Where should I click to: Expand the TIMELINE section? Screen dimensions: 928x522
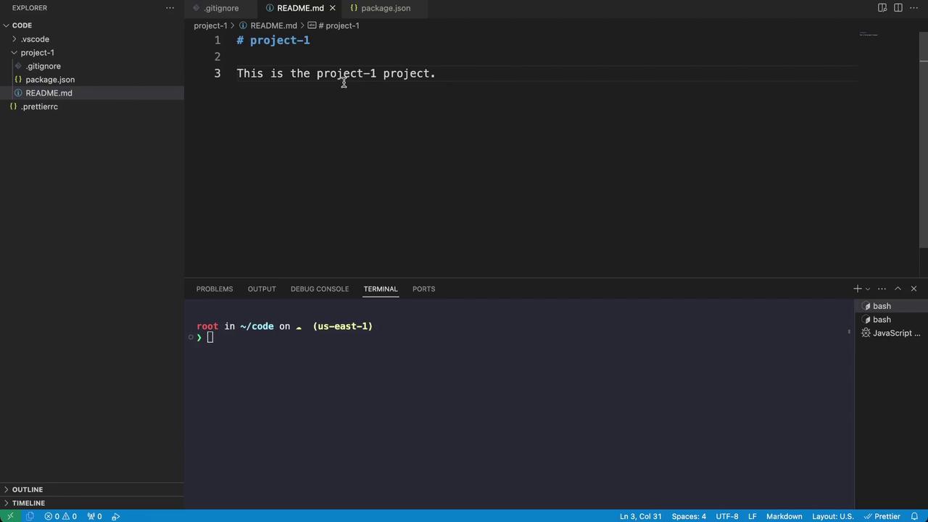28,503
